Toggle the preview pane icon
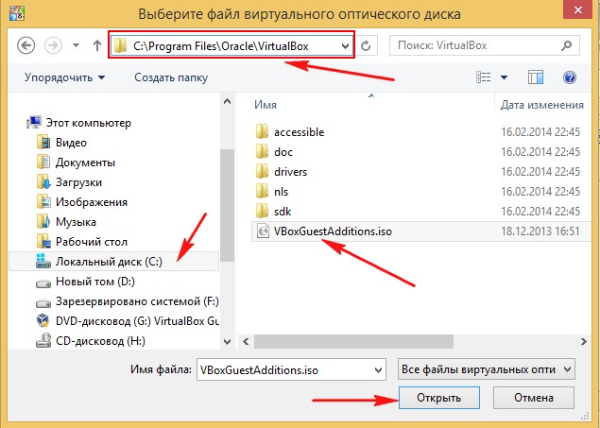 [536, 77]
